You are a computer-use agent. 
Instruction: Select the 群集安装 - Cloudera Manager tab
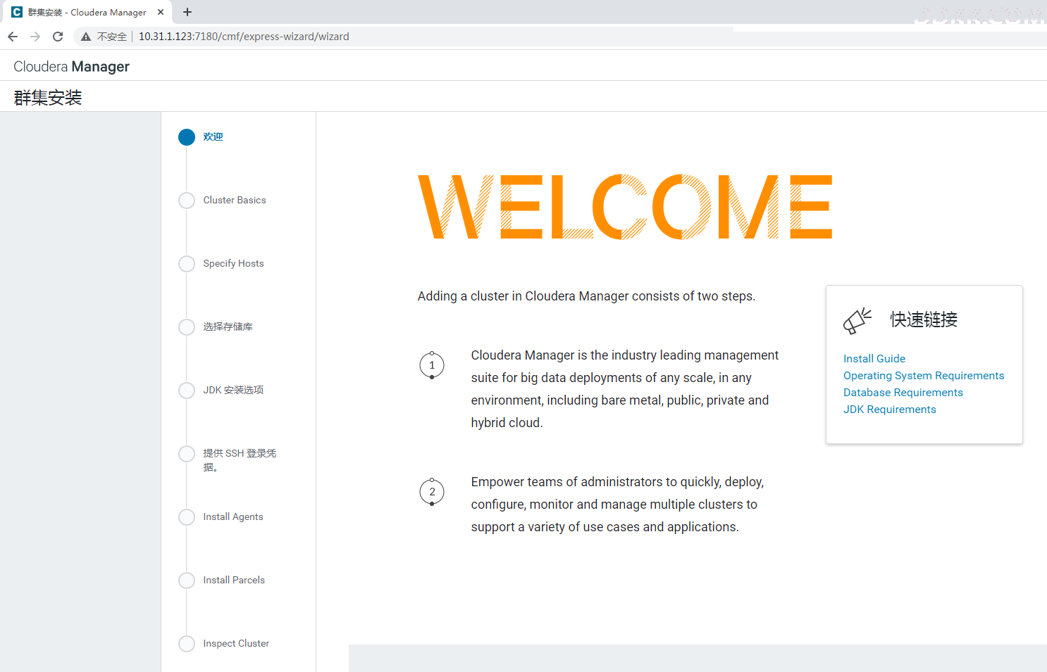[87, 12]
